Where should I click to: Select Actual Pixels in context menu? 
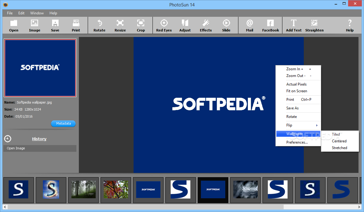pyautogui.click(x=298, y=84)
